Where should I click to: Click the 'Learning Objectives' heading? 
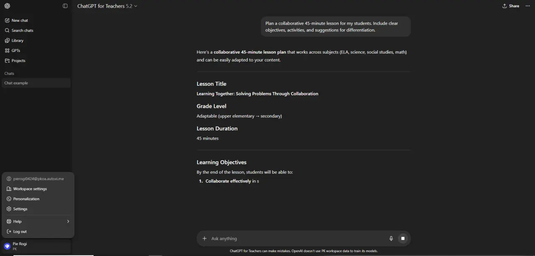pyautogui.click(x=222, y=162)
